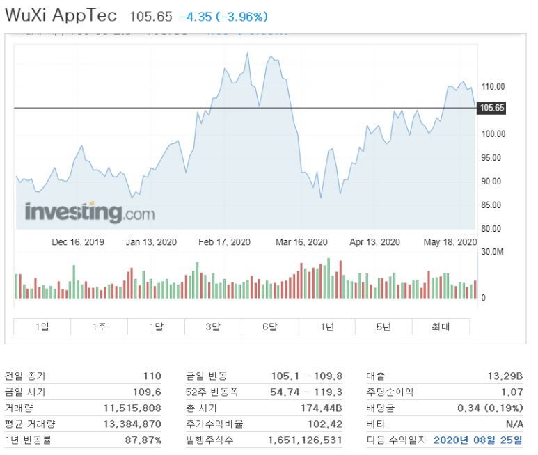Click the current price 105.65 in header
The width and height of the screenshot is (538, 455).
pos(151,17)
